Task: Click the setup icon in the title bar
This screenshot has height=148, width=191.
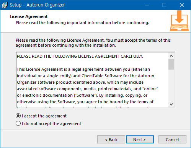Action: 5,5
